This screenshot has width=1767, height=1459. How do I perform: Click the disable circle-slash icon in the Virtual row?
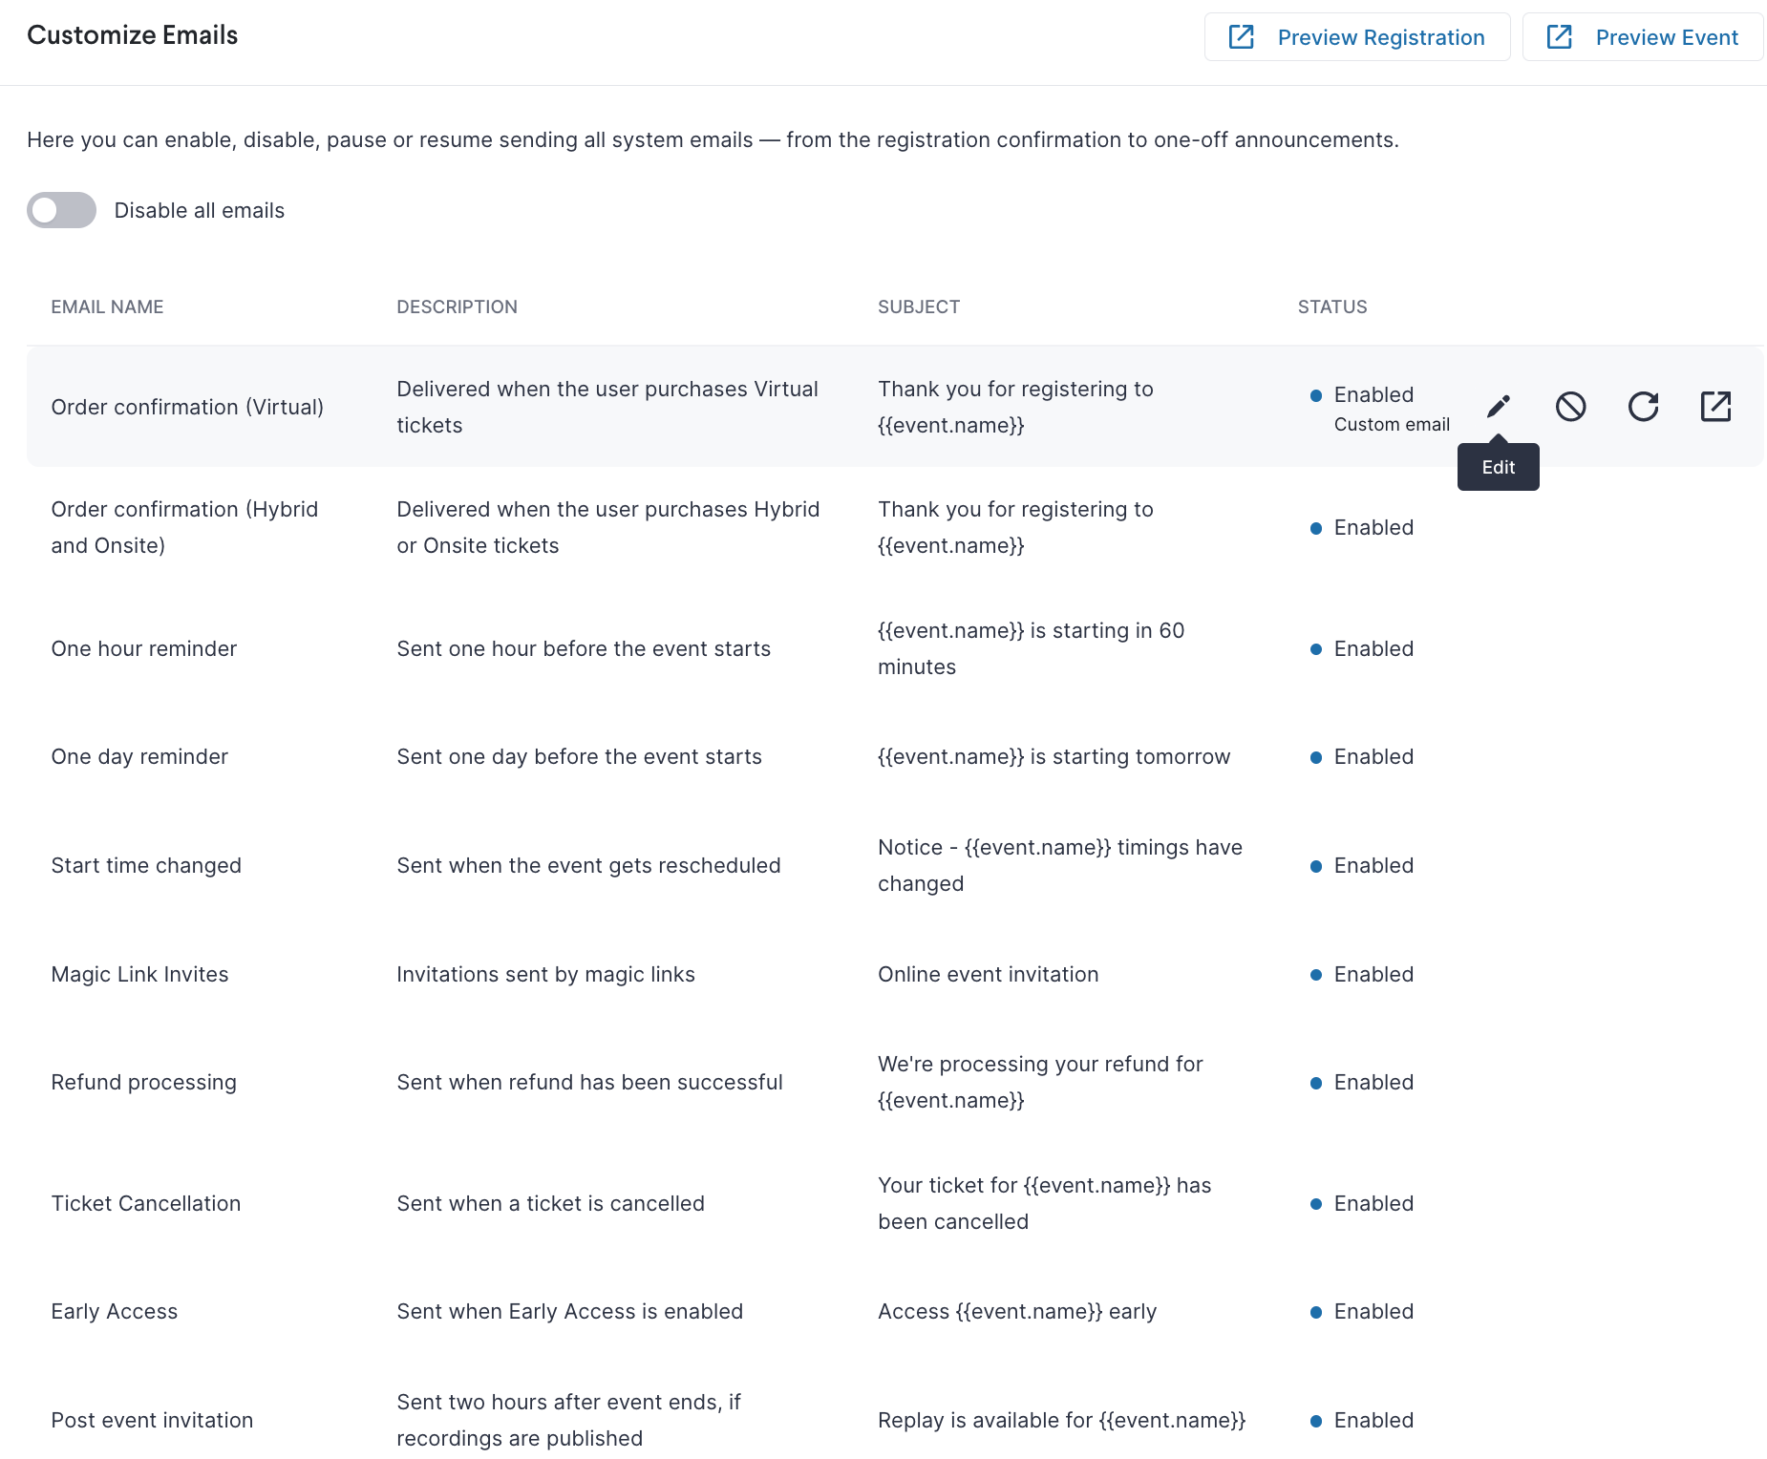tap(1570, 407)
